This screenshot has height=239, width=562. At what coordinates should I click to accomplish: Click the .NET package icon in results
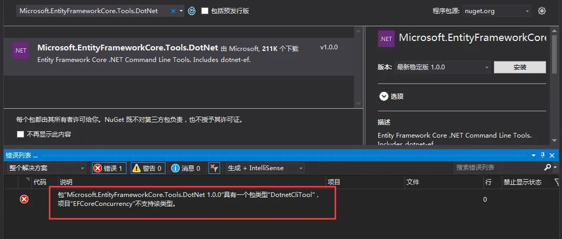coord(20,50)
